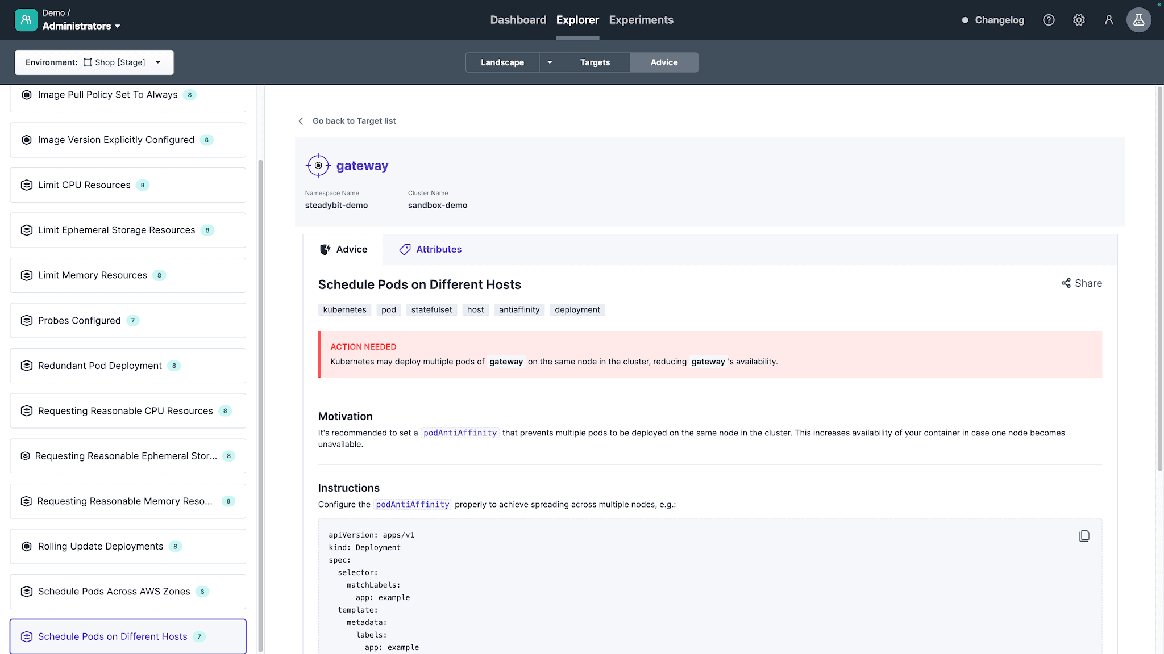The width and height of the screenshot is (1164, 654).
Task: Open the help question mark icon
Action: 1049,20
